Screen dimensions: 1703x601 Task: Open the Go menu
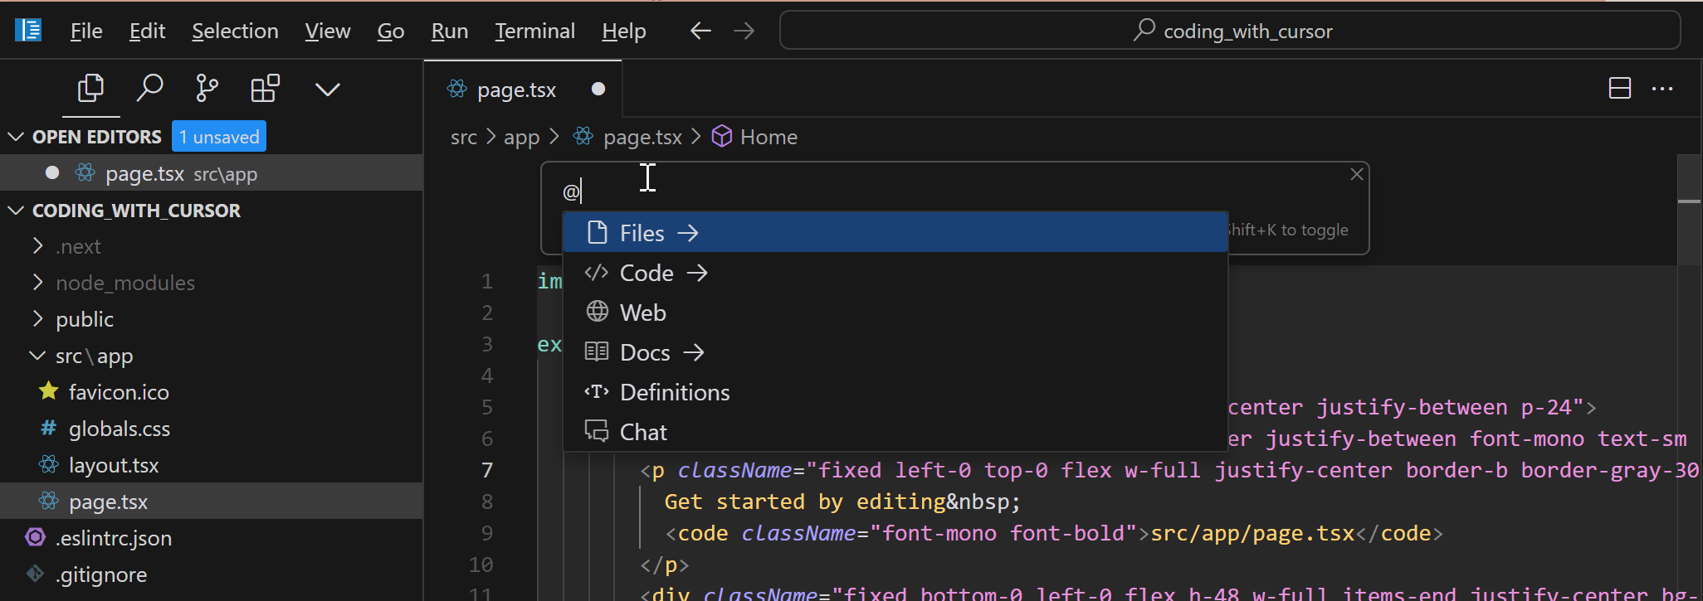tap(391, 31)
